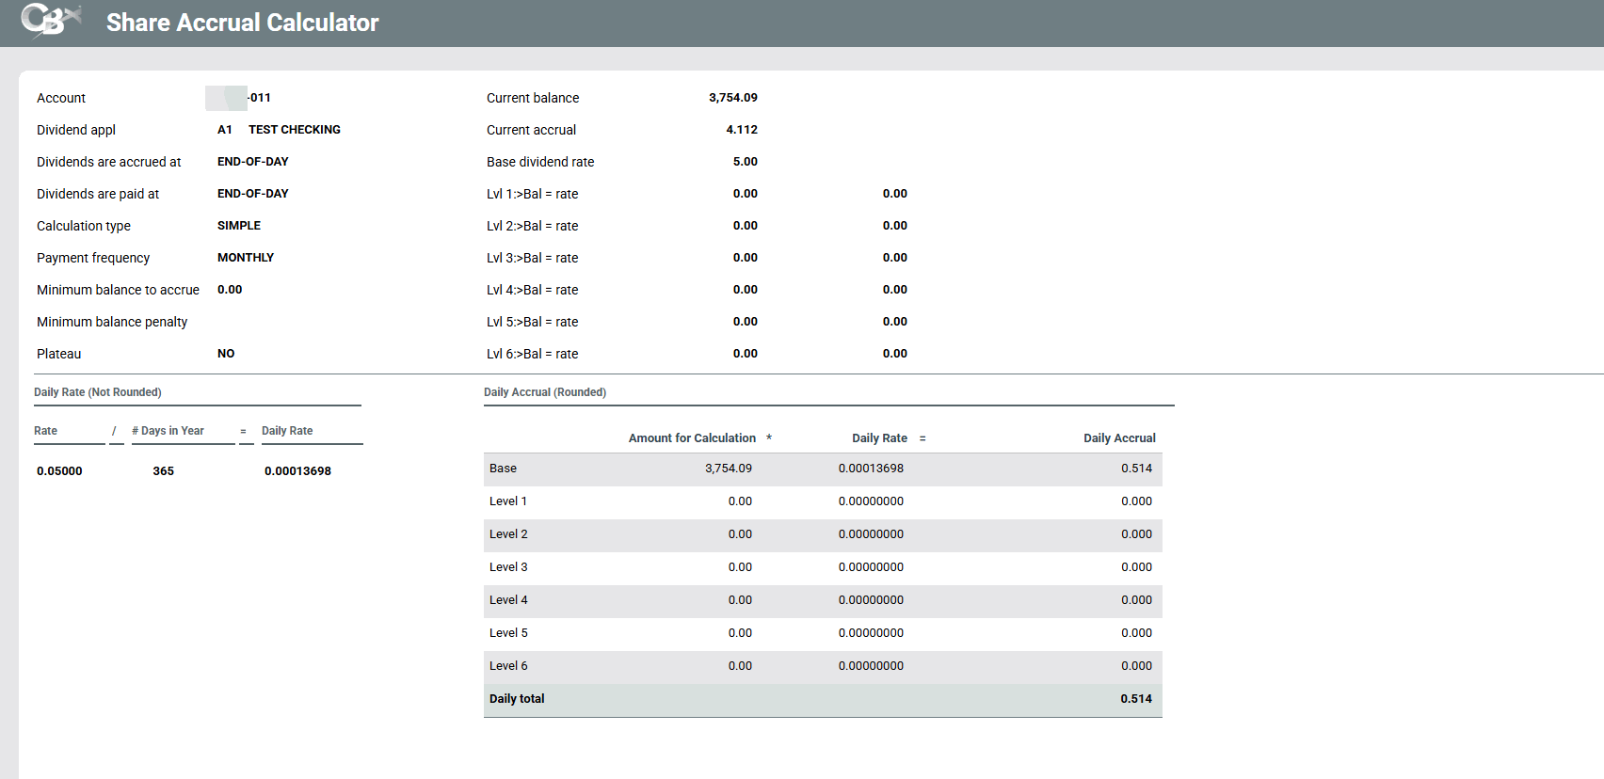Click the MONTHLY payment frequency value

(x=245, y=258)
